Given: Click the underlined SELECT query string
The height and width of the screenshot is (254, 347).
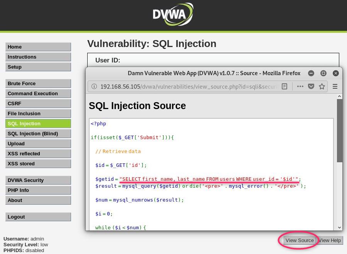Looking at the screenshot, I should [x=209, y=179].
